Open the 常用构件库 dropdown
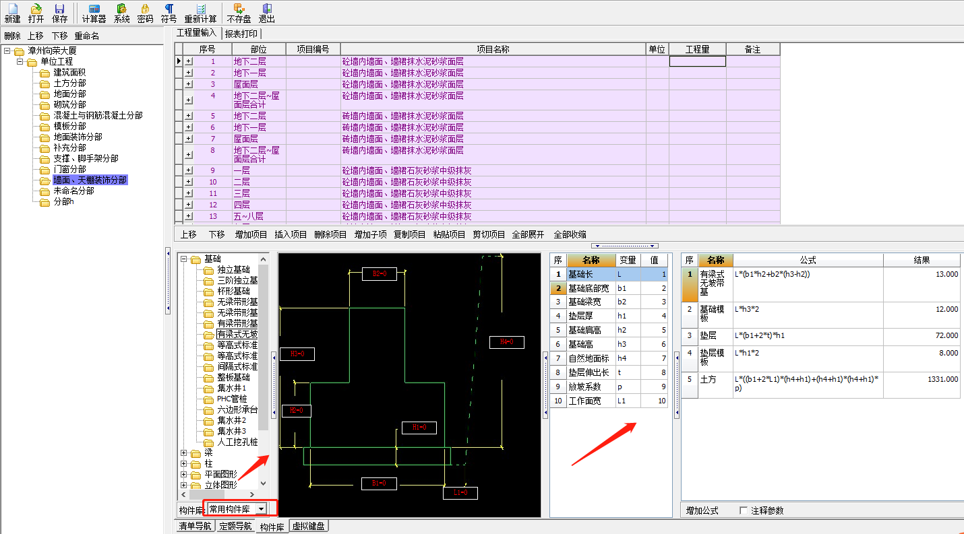This screenshot has height=534, width=964. (262, 509)
